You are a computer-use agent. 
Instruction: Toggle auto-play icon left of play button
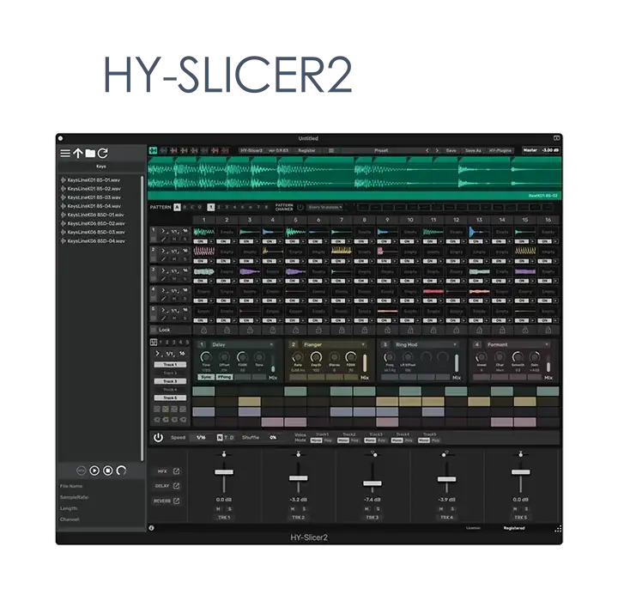click(82, 470)
